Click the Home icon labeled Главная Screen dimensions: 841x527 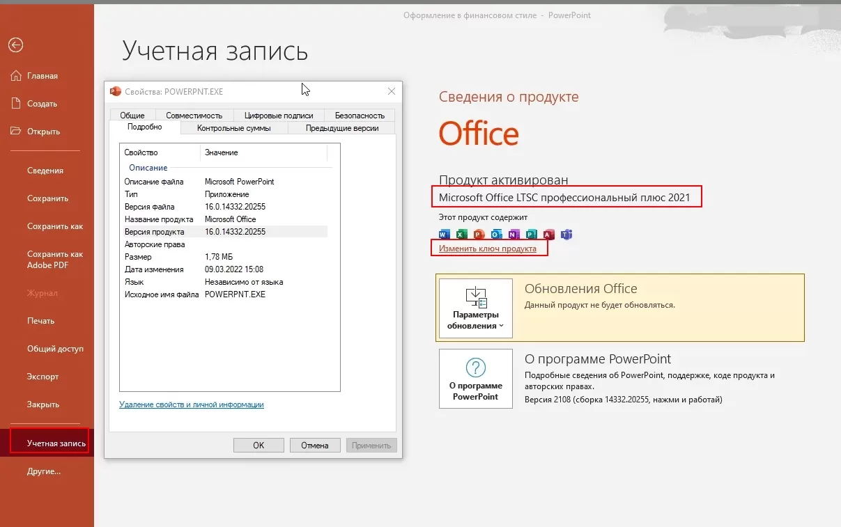coord(16,76)
